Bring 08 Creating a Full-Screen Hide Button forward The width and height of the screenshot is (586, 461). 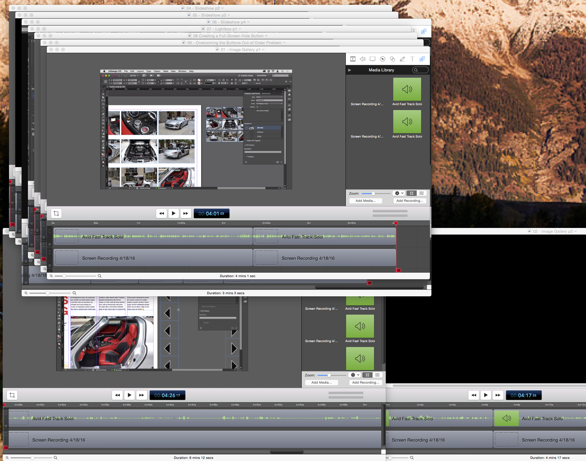(x=226, y=36)
